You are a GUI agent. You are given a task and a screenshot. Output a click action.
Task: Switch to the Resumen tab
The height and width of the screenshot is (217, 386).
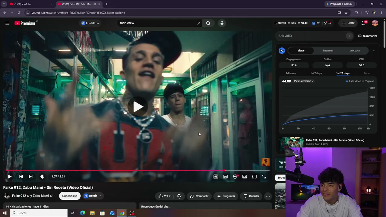pyautogui.click(x=328, y=51)
